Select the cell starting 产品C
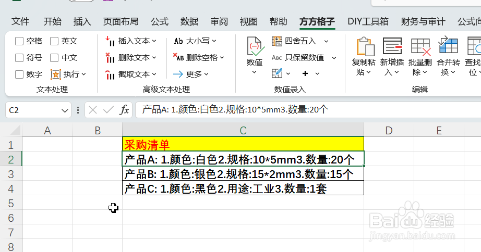Image resolution: width=481 pixels, height=252 pixels. 243,188
